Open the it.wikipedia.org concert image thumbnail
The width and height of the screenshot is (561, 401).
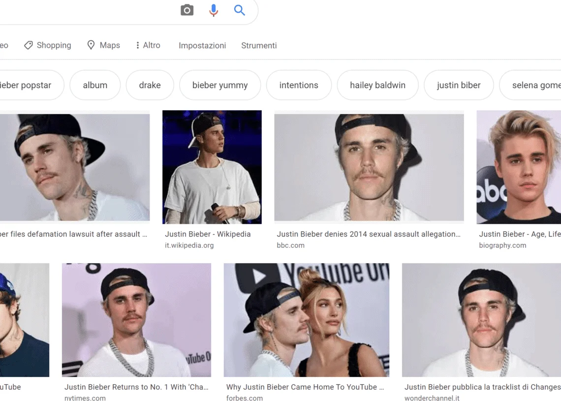212,167
